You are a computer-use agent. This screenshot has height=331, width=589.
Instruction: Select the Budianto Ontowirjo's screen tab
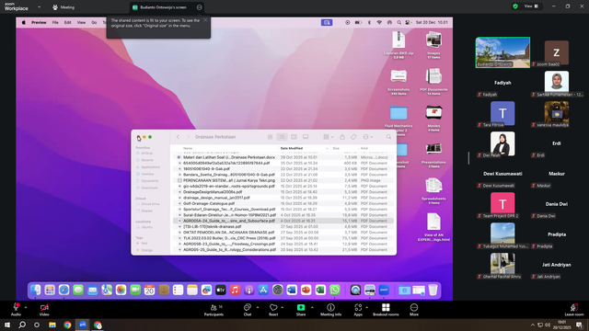coord(163,7)
